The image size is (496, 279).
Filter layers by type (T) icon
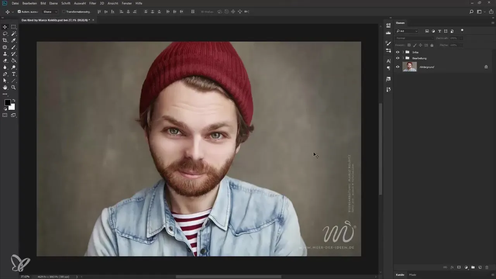tap(439, 31)
